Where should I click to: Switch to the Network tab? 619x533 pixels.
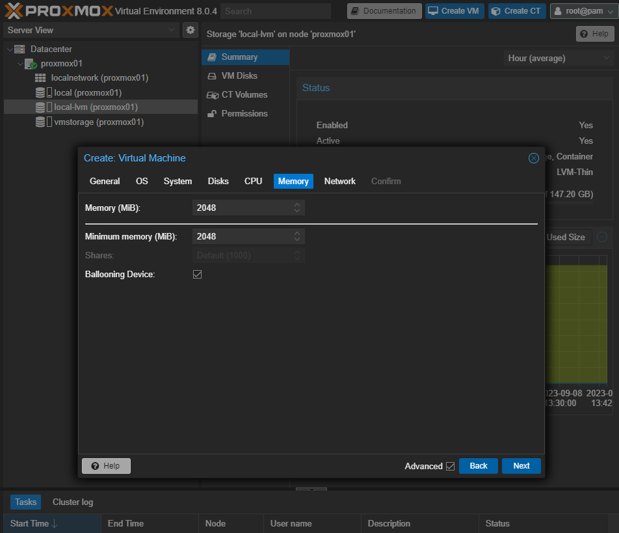point(339,181)
